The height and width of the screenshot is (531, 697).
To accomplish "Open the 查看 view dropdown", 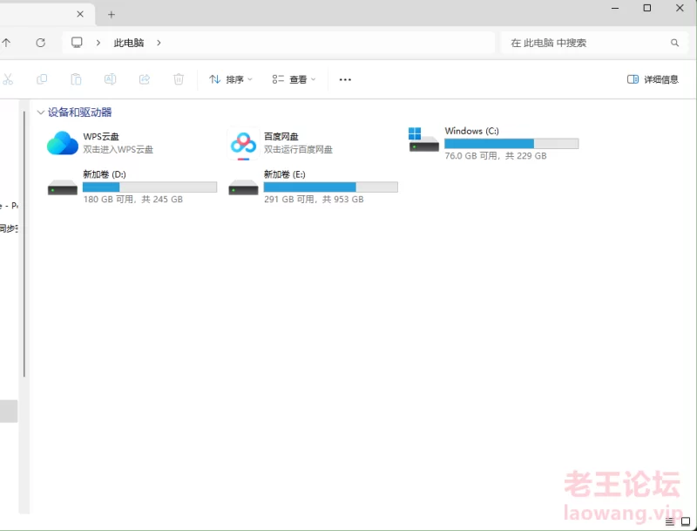I will coord(294,79).
